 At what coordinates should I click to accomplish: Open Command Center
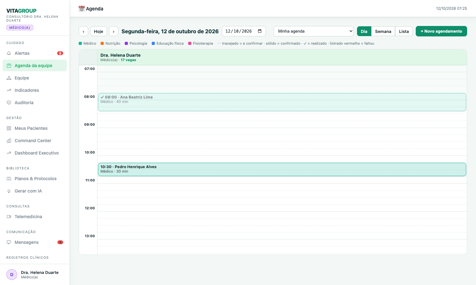[35, 141]
